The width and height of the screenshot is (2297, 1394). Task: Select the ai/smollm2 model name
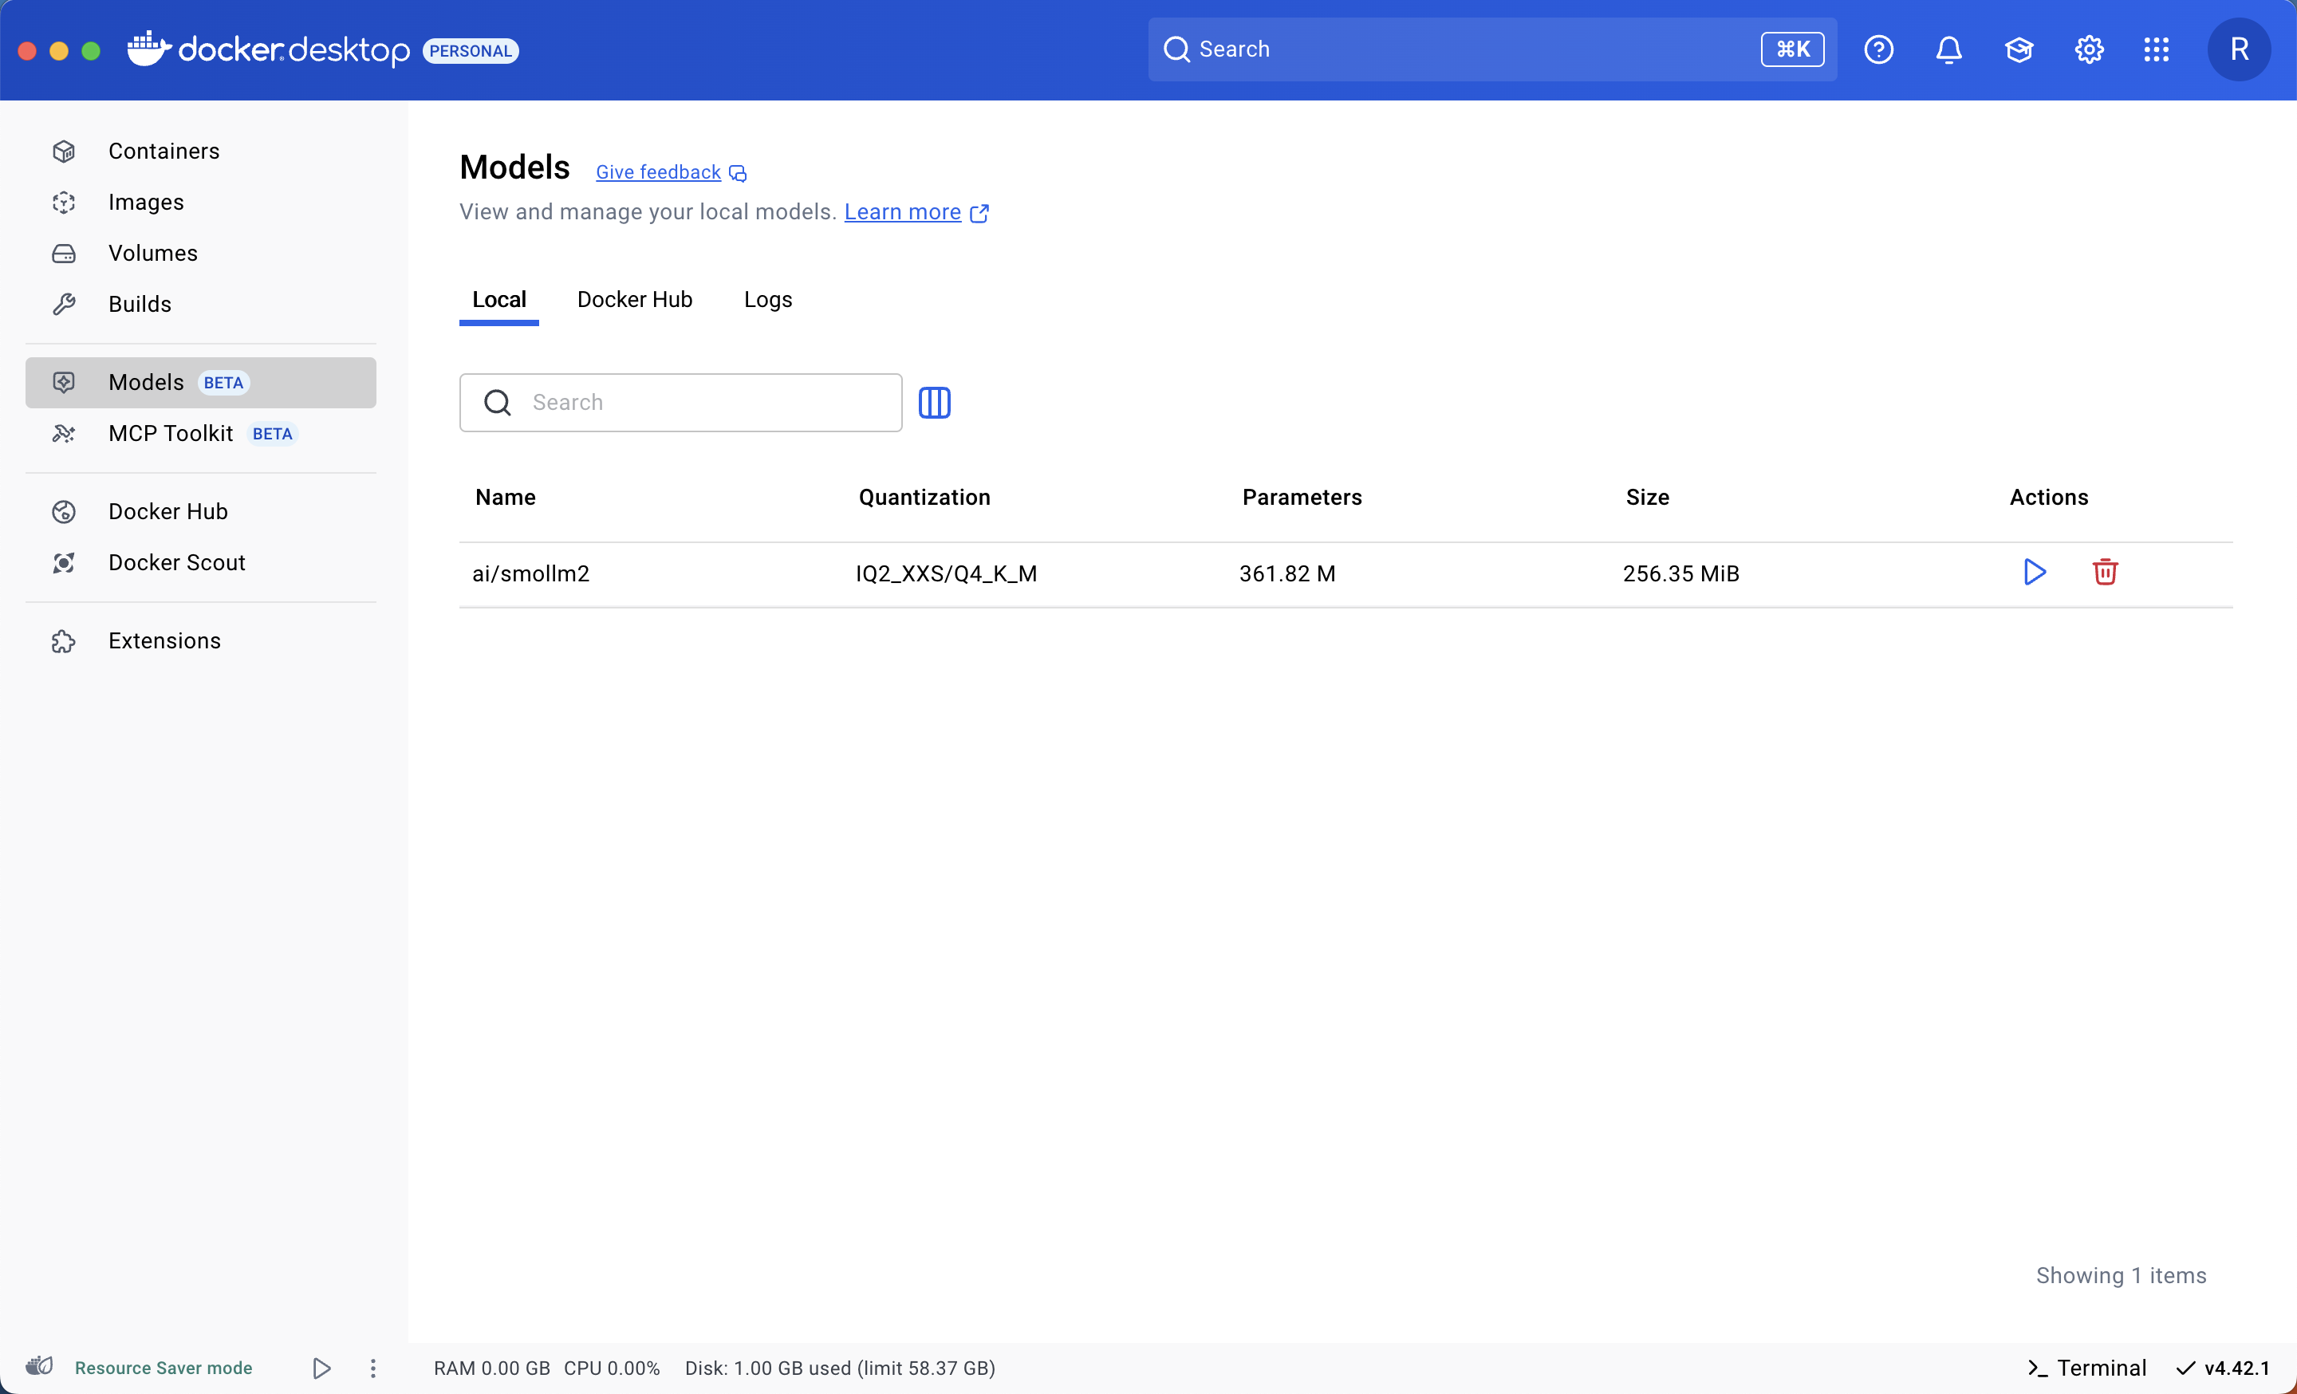coord(531,574)
